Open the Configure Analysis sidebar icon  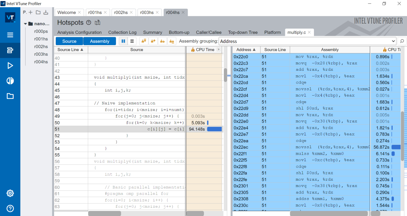pyautogui.click(x=10, y=50)
